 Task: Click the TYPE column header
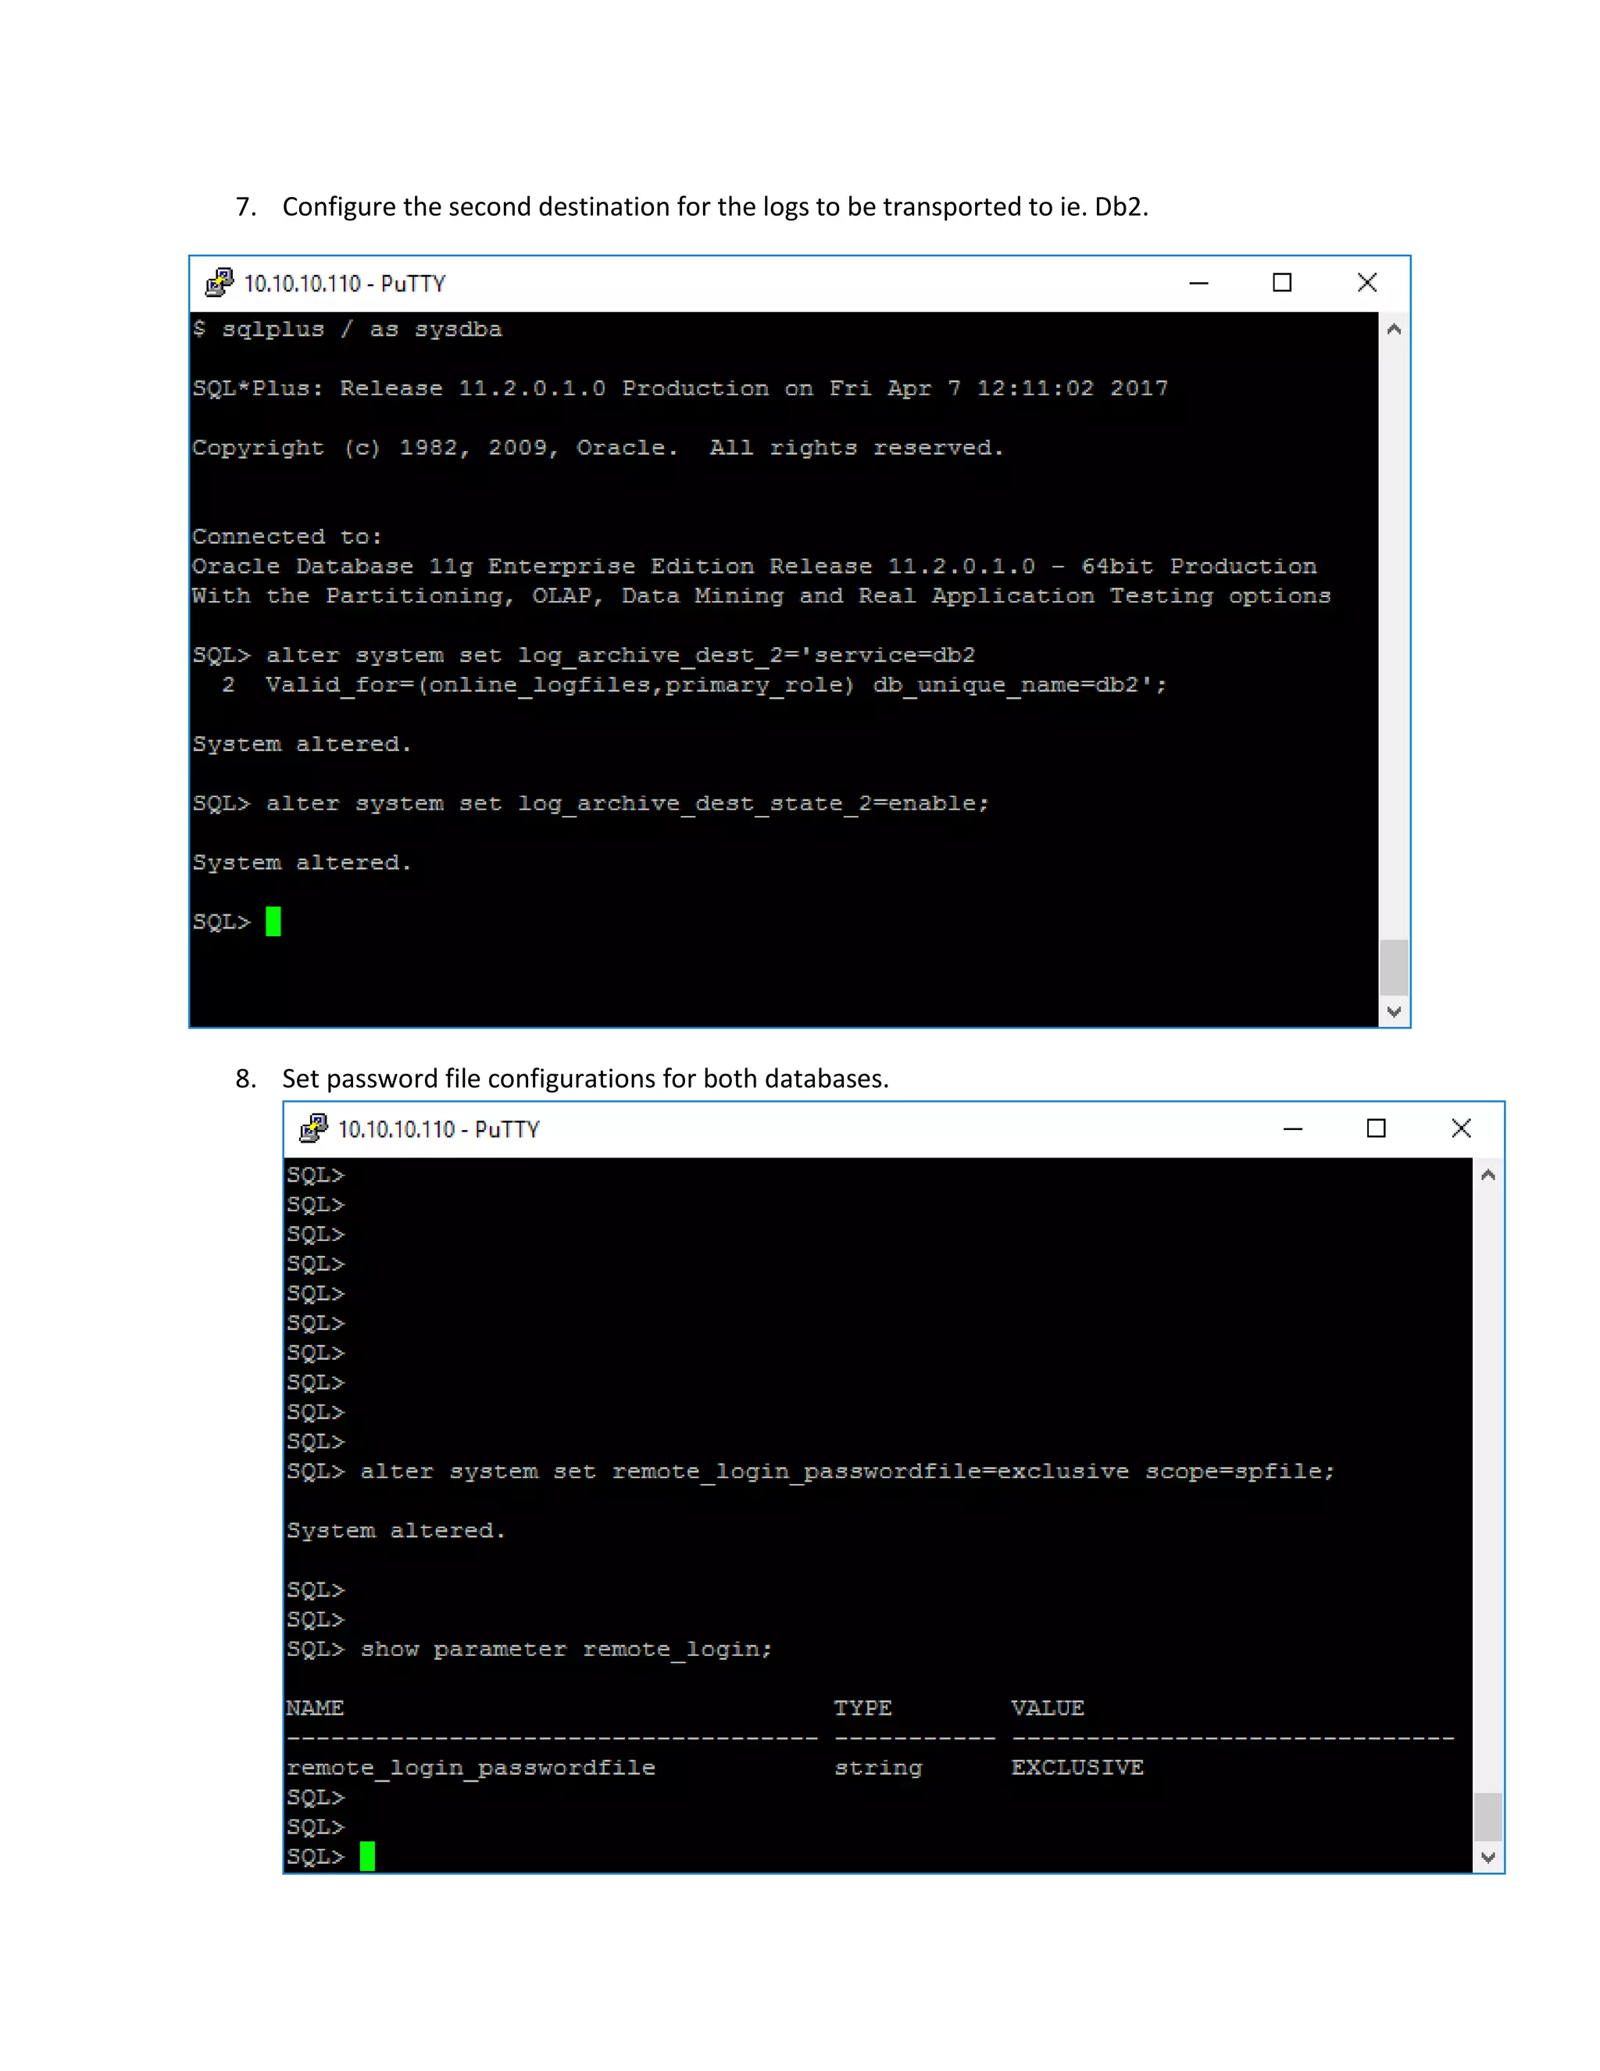[x=862, y=1708]
